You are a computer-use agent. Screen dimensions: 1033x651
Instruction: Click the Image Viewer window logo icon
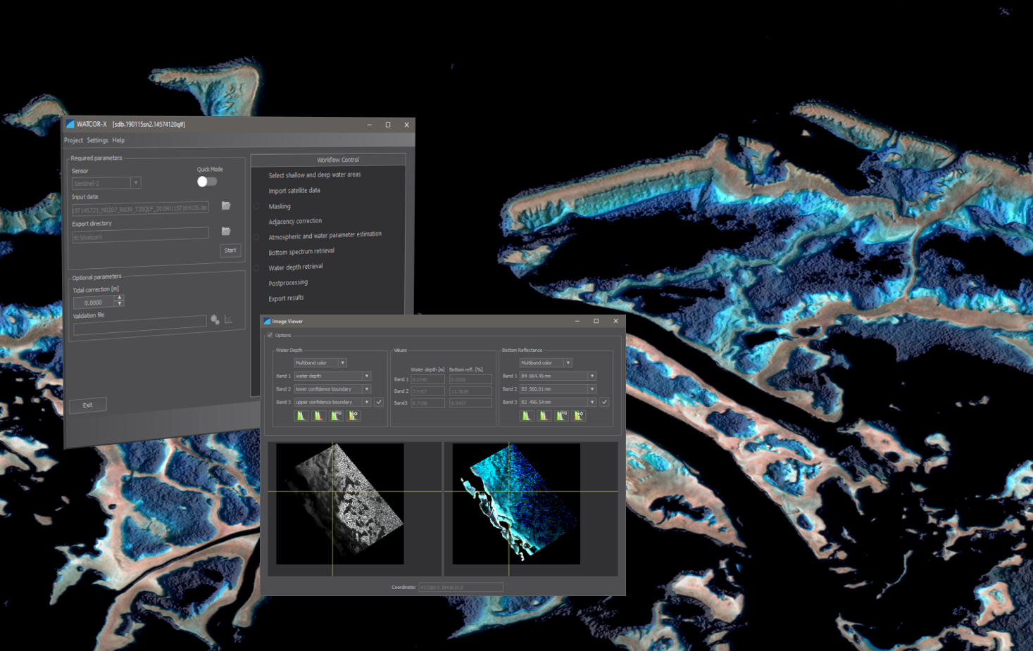click(267, 321)
